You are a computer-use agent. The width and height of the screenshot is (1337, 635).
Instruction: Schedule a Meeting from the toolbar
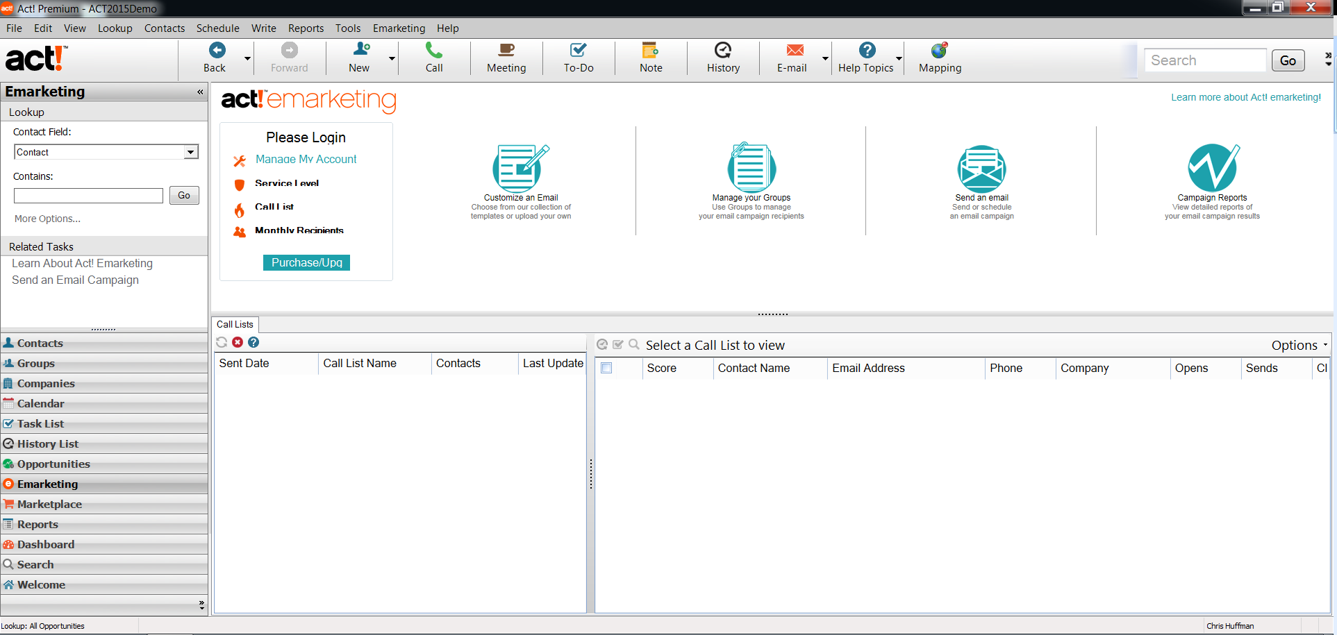(x=506, y=50)
